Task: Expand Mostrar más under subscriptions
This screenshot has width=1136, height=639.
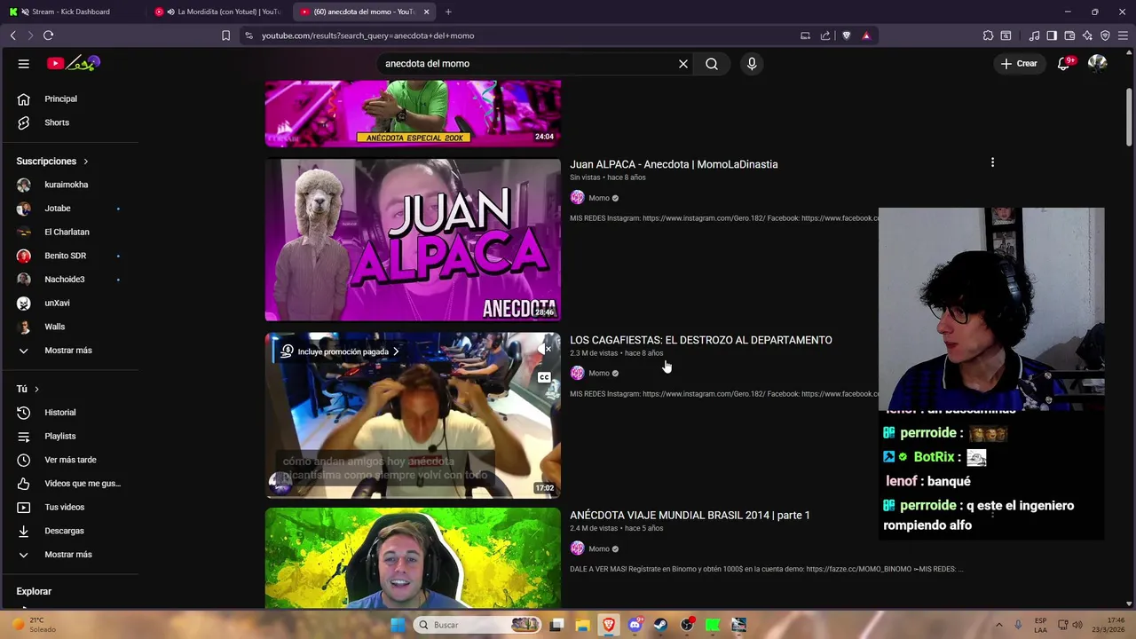Action: (69, 351)
